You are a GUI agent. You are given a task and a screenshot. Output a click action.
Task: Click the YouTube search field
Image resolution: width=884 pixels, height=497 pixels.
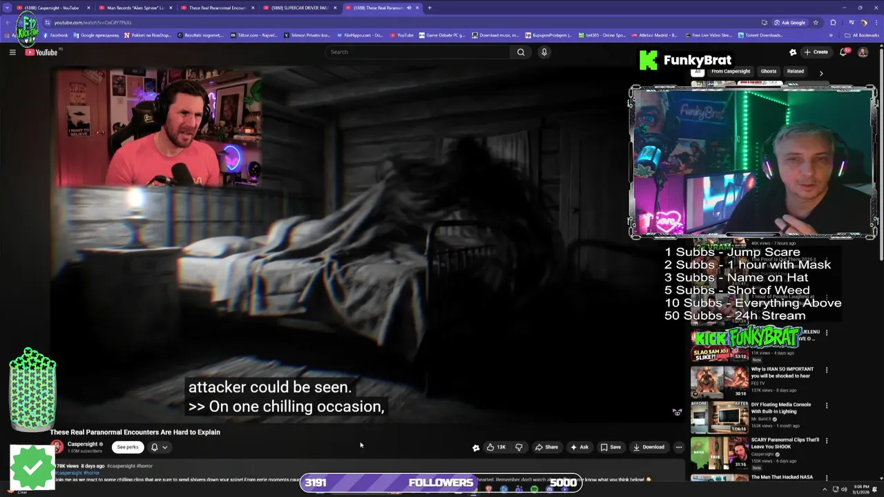coord(418,52)
